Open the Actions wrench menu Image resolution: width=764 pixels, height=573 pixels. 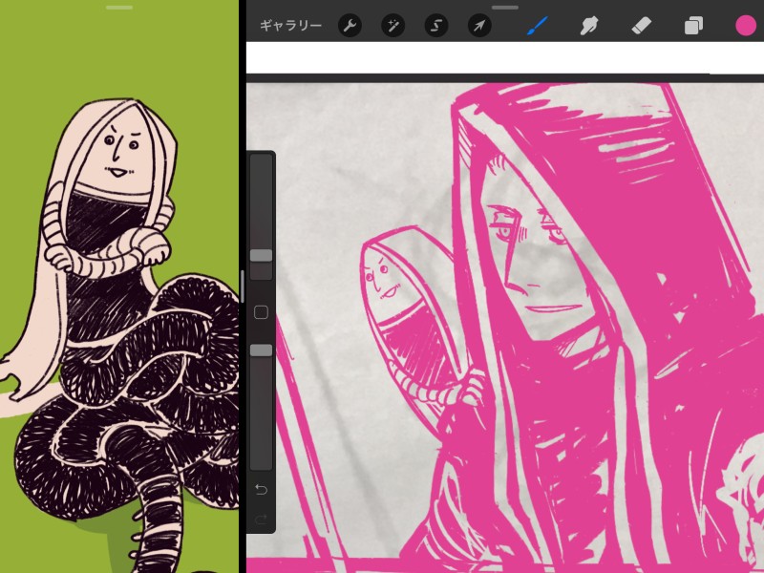pyautogui.click(x=350, y=26)
